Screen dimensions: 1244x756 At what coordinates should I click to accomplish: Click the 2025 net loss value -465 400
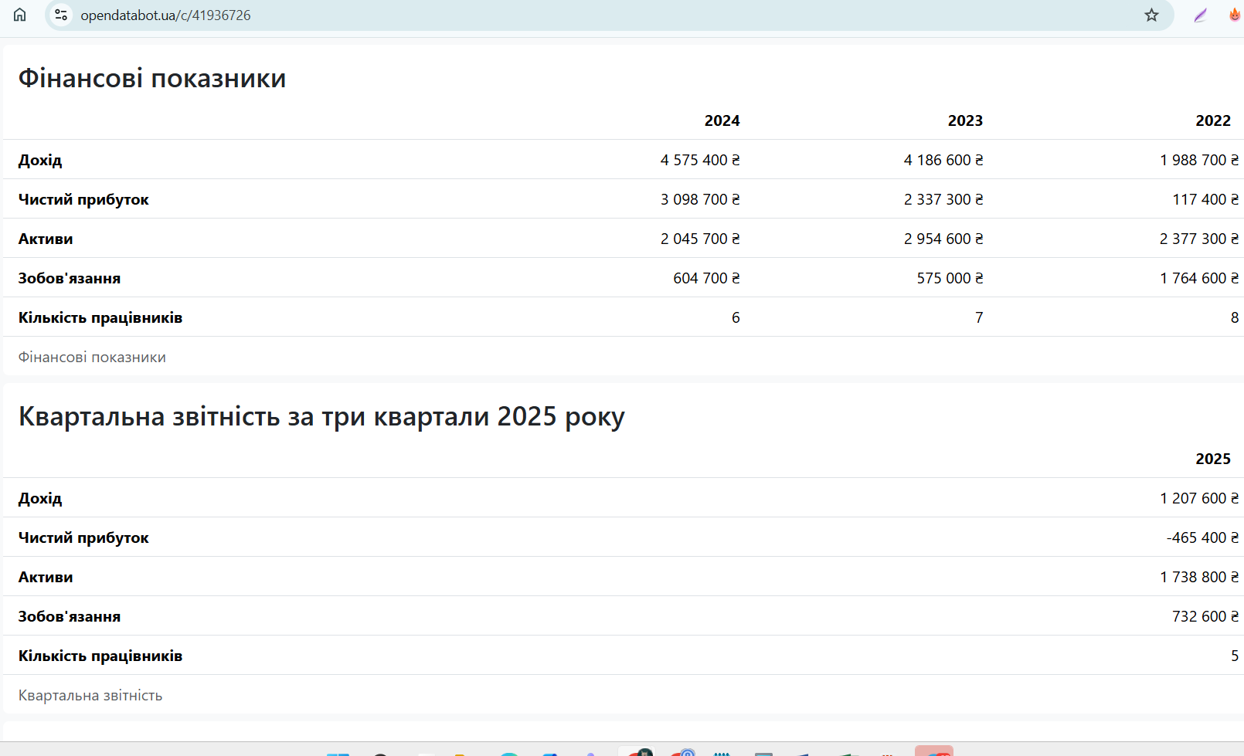pyautogui.click(x=1202, y=537)
